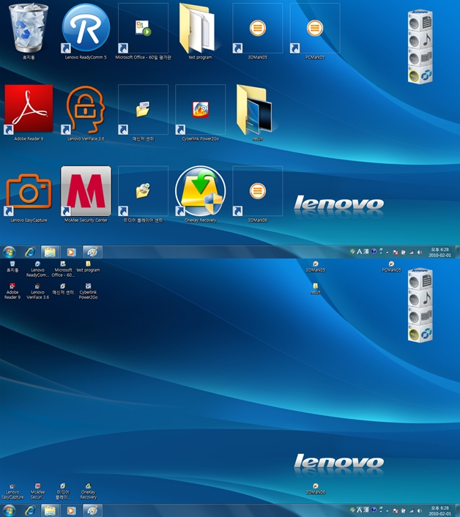Open Windows Media Player on lower taskbar

(x=71, y=510)
